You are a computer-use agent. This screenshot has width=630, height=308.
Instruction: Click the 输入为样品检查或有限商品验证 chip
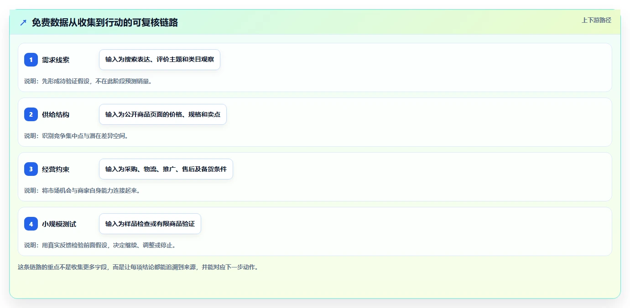[x=150, y=224]
